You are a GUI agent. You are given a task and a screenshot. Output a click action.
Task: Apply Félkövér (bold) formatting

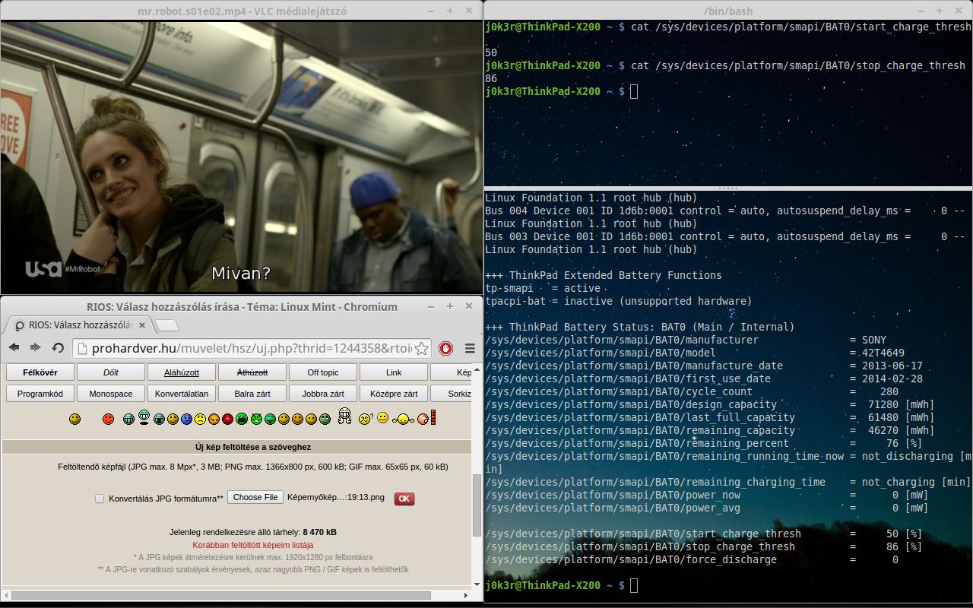40,372
